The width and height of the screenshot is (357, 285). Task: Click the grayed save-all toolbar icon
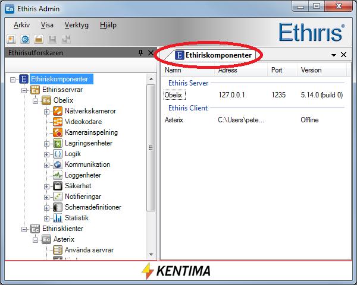coord(66,39)
